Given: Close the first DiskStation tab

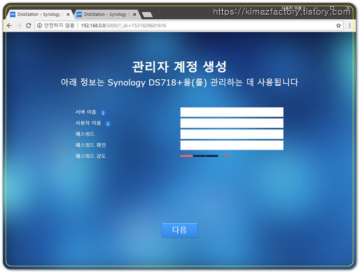Looking at the screenshot, I should click(x=68, y=15).
